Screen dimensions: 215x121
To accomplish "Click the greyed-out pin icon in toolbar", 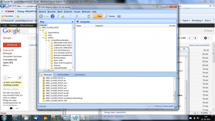I will 58,16.
